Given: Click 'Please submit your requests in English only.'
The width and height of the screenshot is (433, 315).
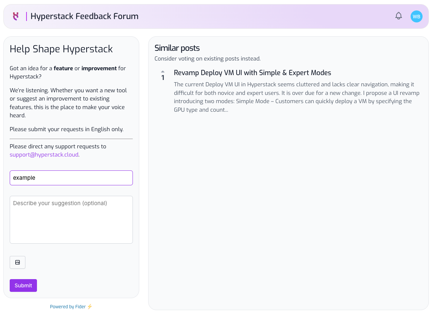Looking at the screenshot, I should tap(66, 129).
